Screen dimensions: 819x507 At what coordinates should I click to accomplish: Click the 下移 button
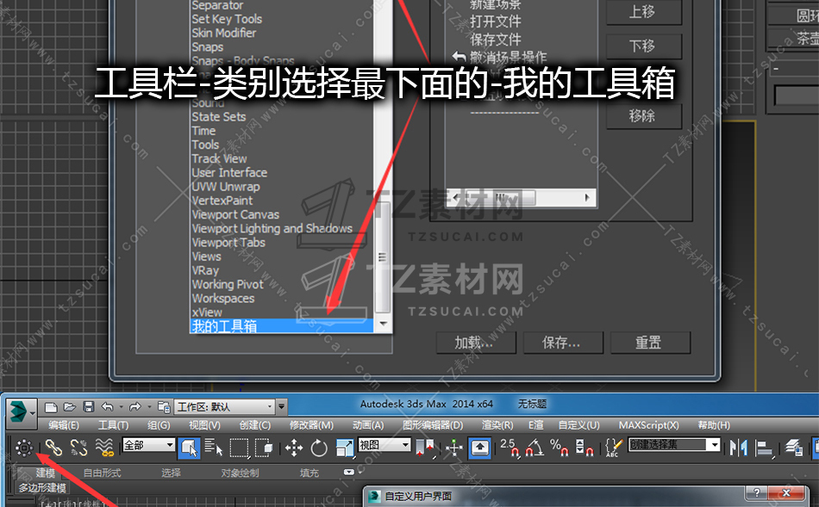(644, 46)
